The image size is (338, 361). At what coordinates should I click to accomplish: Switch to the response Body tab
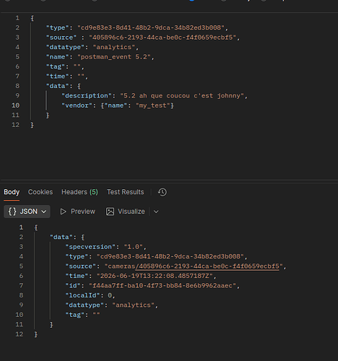click(x=12, y=192)
